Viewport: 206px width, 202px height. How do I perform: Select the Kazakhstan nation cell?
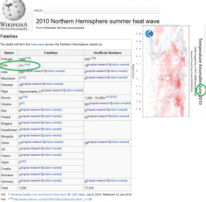pyautogui.click(x=9, y=130)
